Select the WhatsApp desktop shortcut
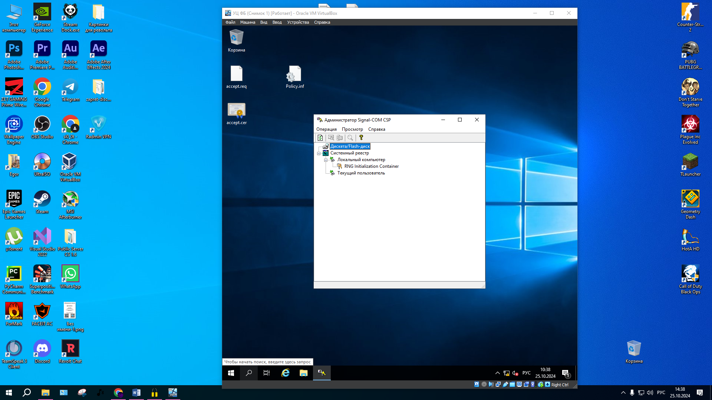This screenshot has width=712, height=400. click(x=70, y=277)
